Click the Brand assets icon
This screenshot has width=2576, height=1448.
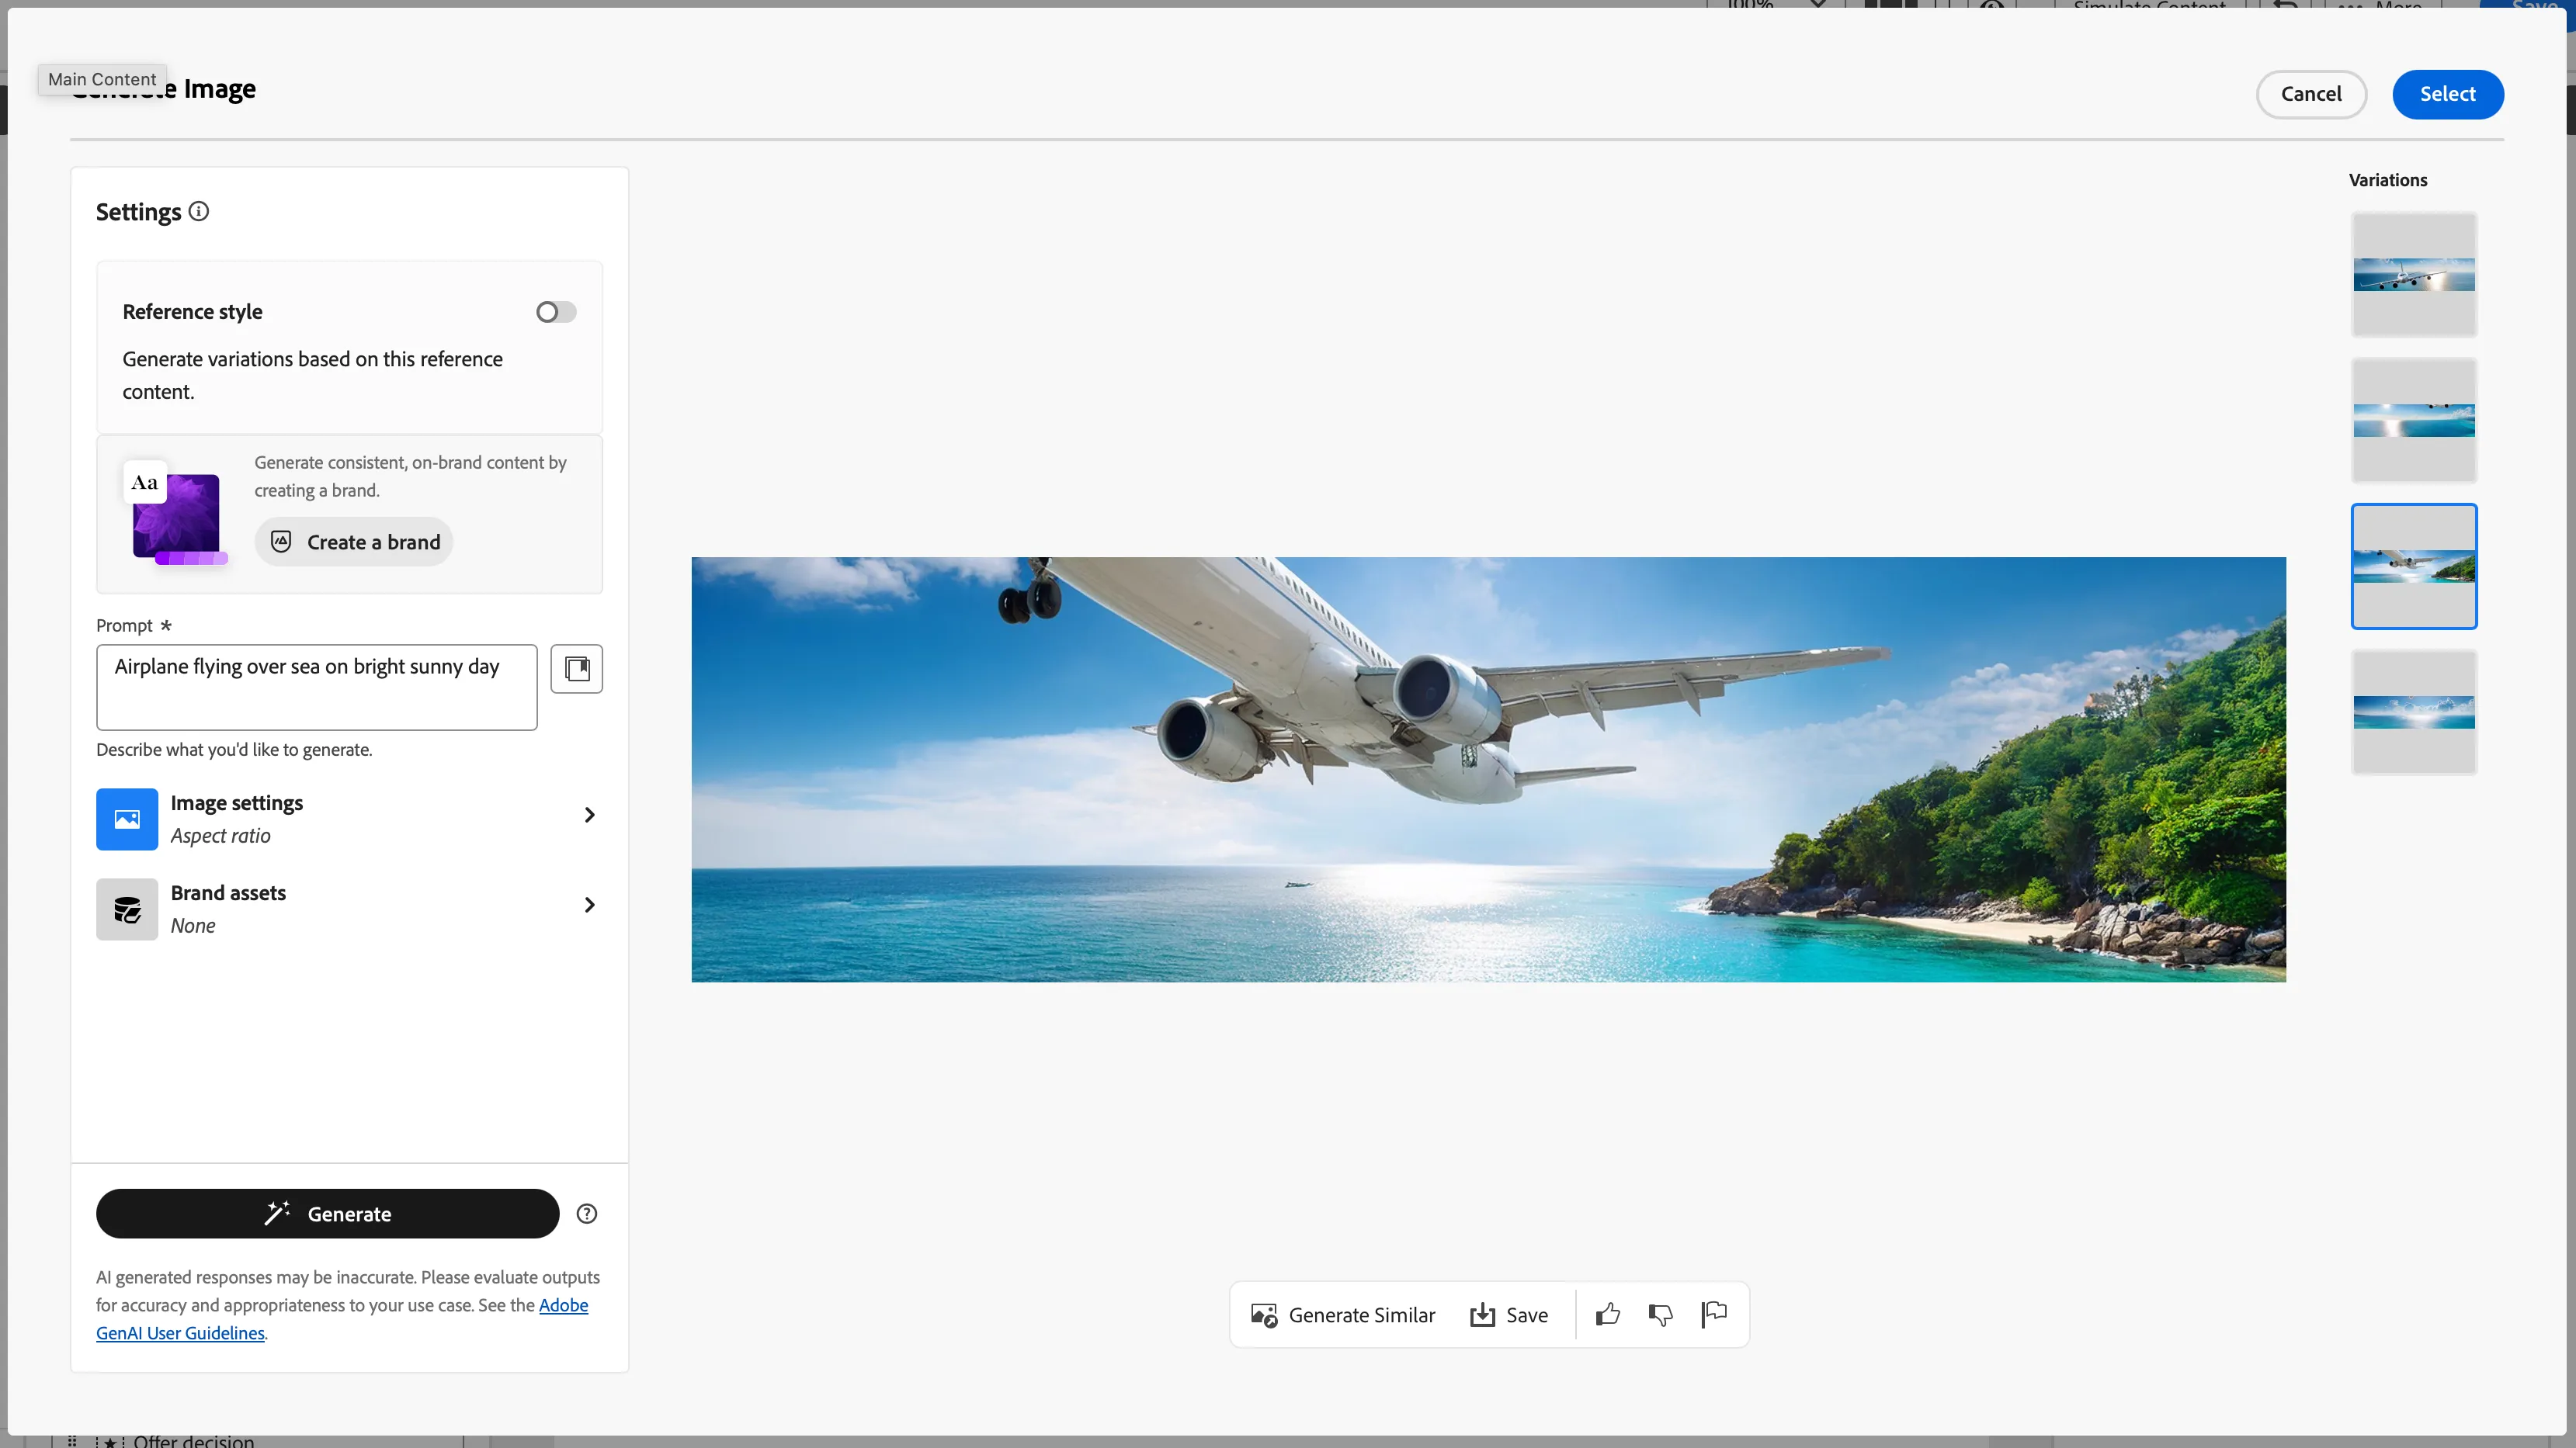(127, 909)
